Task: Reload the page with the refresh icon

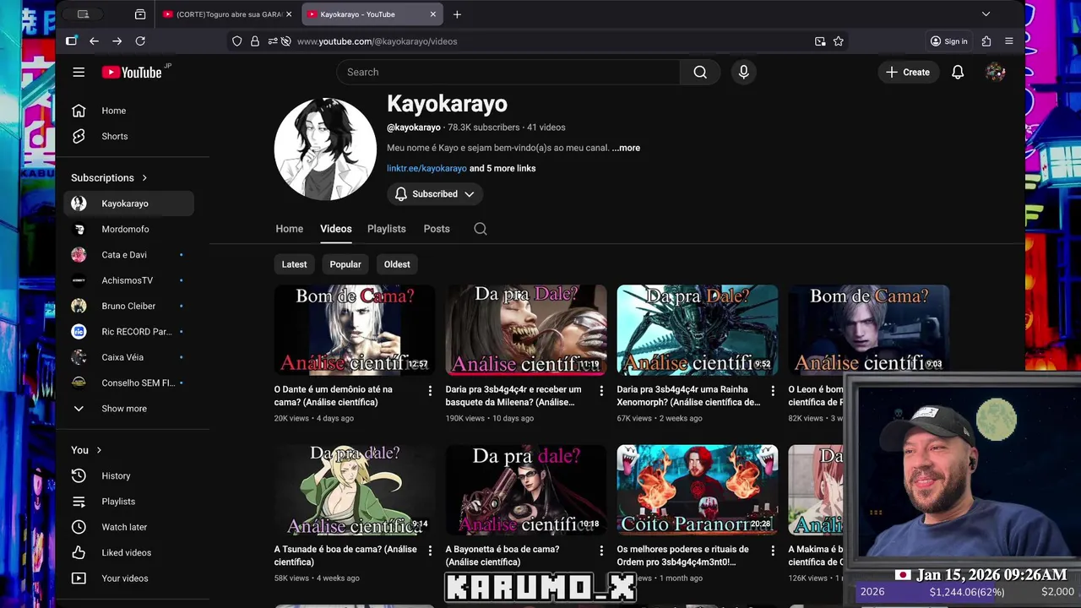Action: (140, 41)
